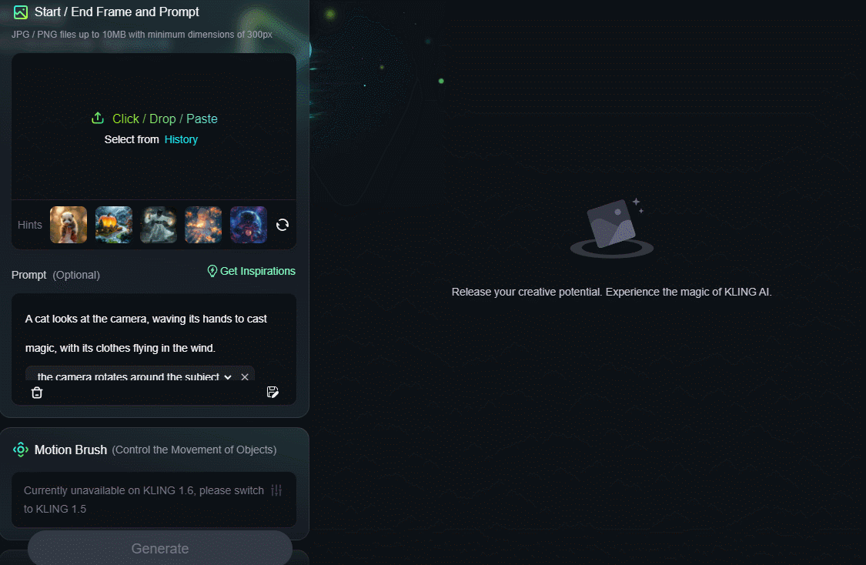Open Motion Brush settings sliders icon

point(276,490)
